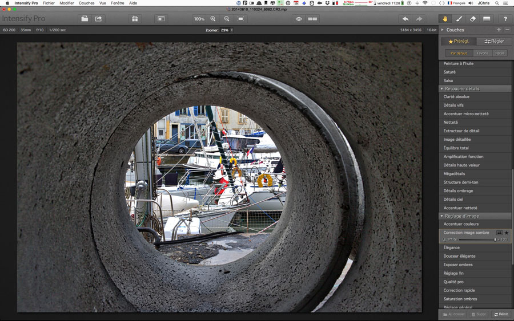Click the gift box toolbar icon
The width and height of the screenshot is (514, 321).
point(135,19)
